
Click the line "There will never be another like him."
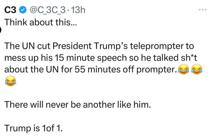tap(78, 104)
